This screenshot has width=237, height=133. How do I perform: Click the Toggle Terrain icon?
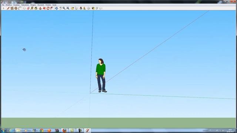tap(76, 8)
